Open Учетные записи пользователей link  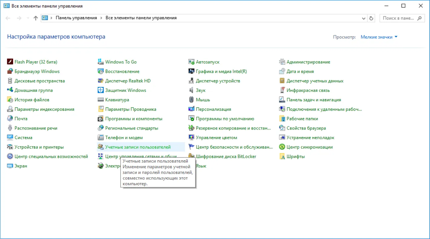pyautogui.click(x=138, y=147)
